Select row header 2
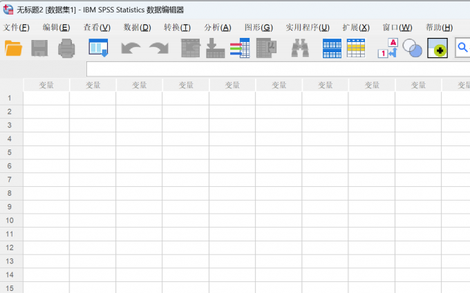 [x=11, y=112]
